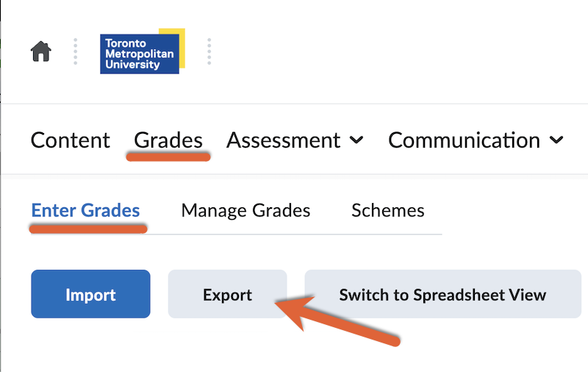This screenshot has width=588, height=372.
Task: Select the Enter Grades tab
Action: pos(85,211)
